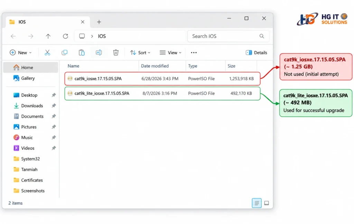Click the This PC monitor icon
Viewport: 354px width, 224px height.
(x=82, y=36)
